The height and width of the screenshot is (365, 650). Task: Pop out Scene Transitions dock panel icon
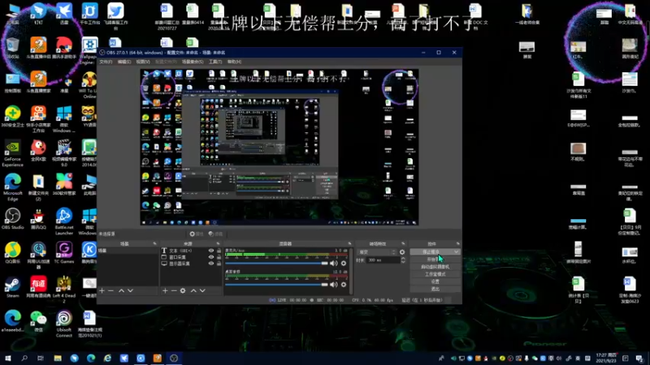tap(403, 244)
